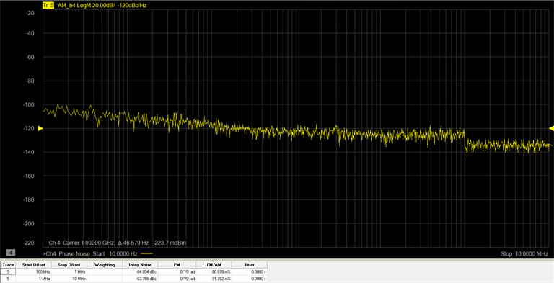554x283 pixels.
Task: Open the empty Weighting cell in first row
Action: 105,272
